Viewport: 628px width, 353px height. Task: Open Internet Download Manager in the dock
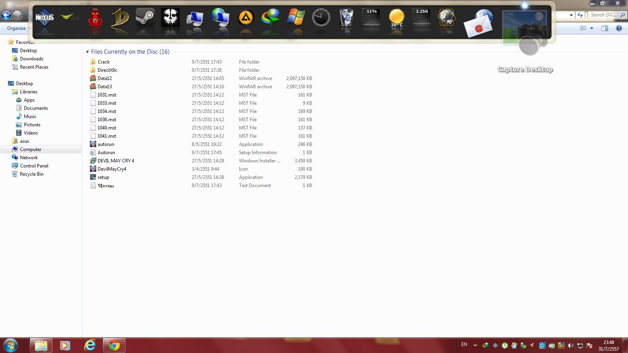(x=271, y=18)
